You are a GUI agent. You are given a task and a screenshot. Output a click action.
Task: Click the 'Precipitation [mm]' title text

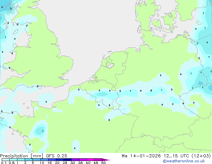coord(22,156)
